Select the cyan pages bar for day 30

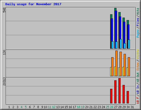(x=129, y=44)
